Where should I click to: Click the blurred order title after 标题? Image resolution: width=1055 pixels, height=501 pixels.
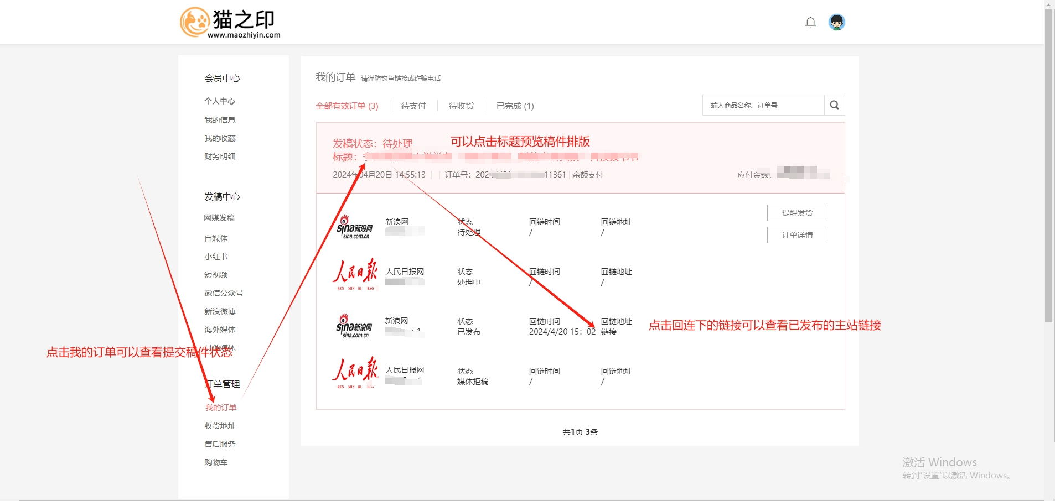pyautogui.click(x=500, y=157)
